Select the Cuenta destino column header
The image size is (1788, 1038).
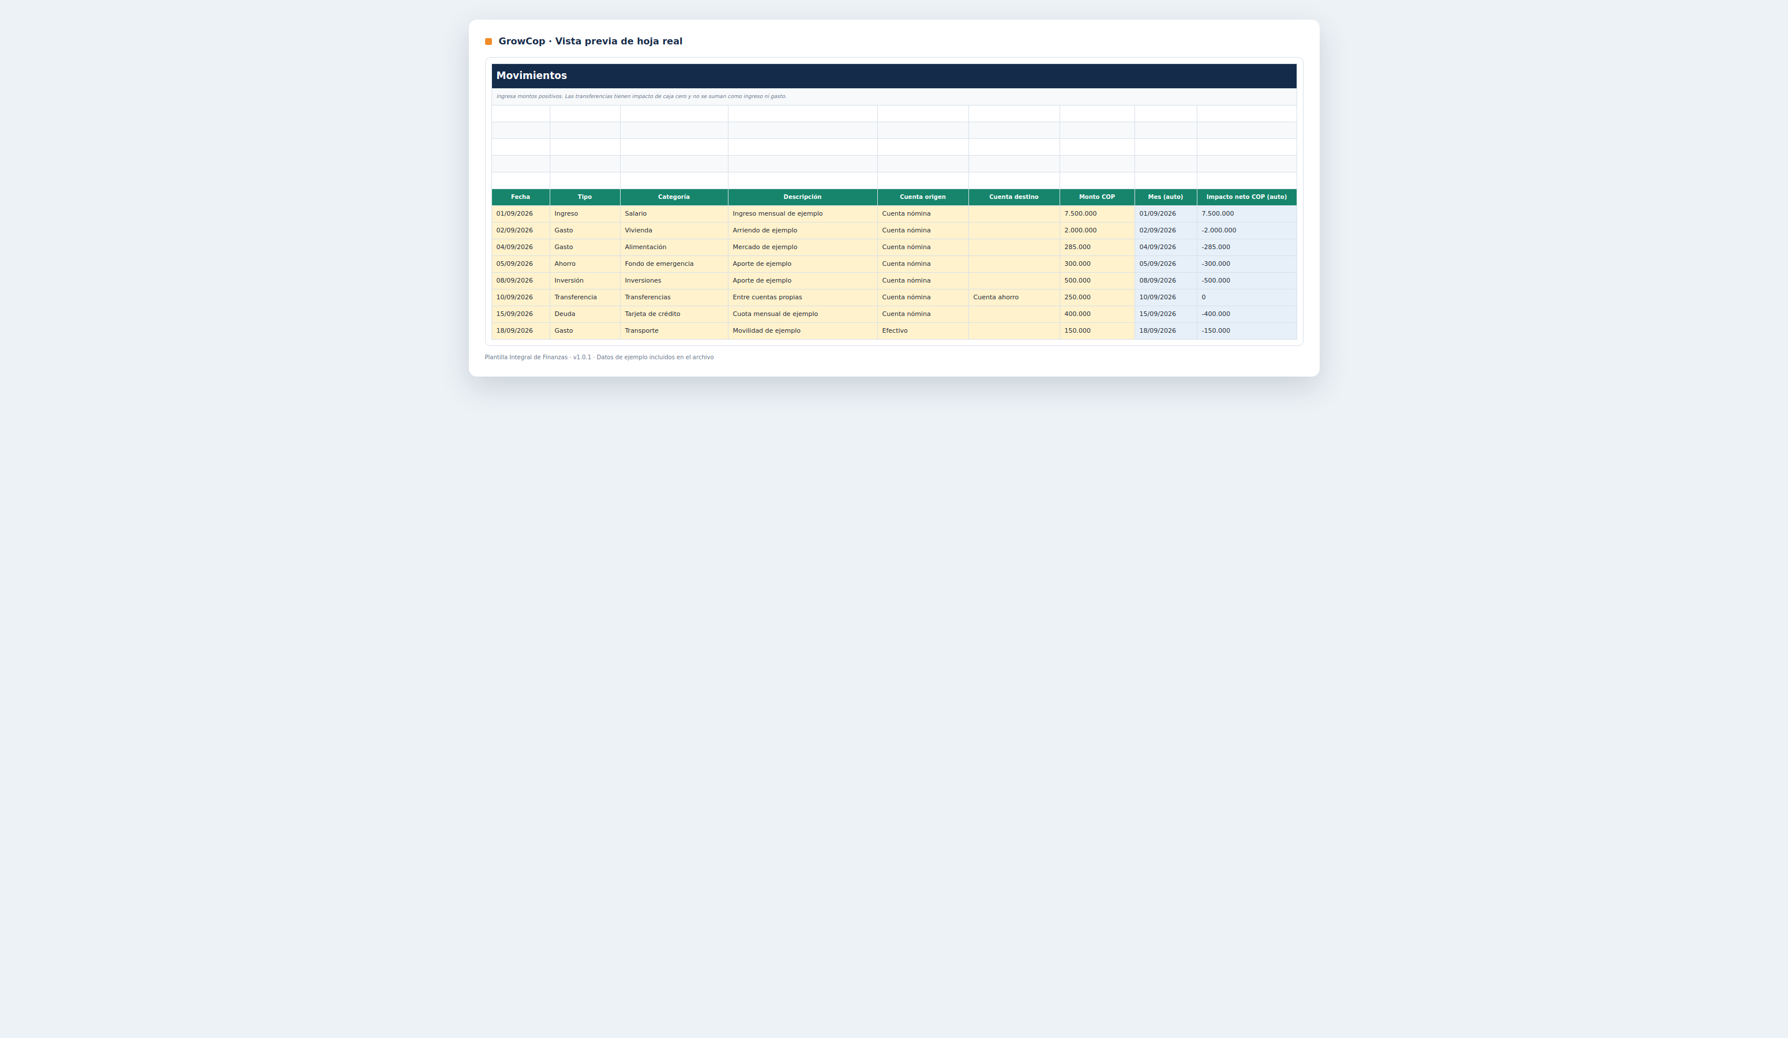[1014, 197]
